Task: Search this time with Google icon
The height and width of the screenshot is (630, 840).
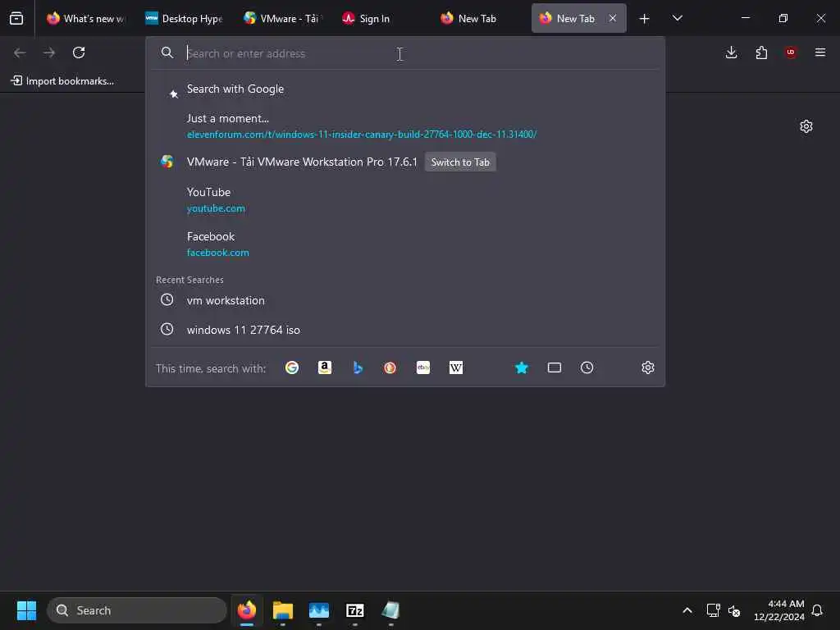Action: pos(292,367)
